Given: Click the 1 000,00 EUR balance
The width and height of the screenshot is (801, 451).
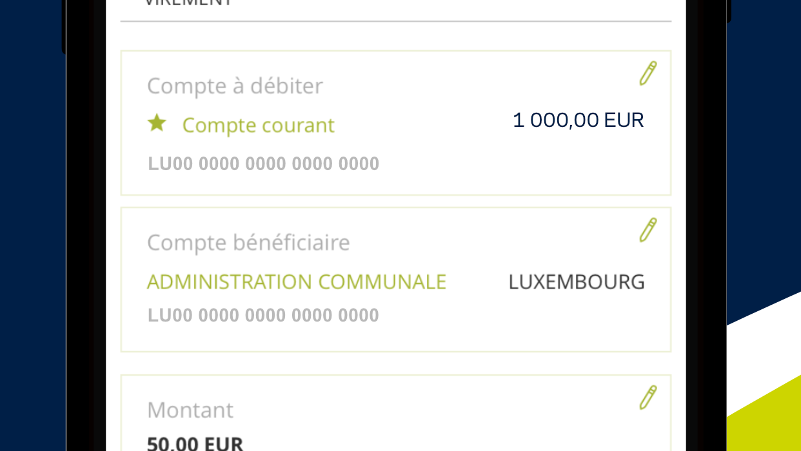Looking at the screenshot, I should [x=578, y=120].
